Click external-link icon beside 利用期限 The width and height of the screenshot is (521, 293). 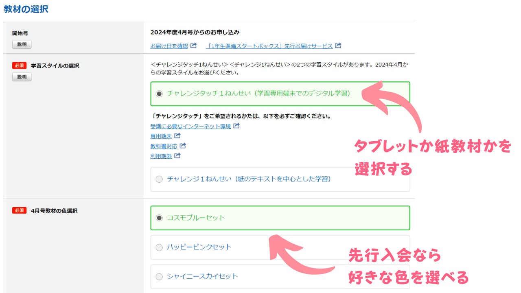tap(177, 155)
